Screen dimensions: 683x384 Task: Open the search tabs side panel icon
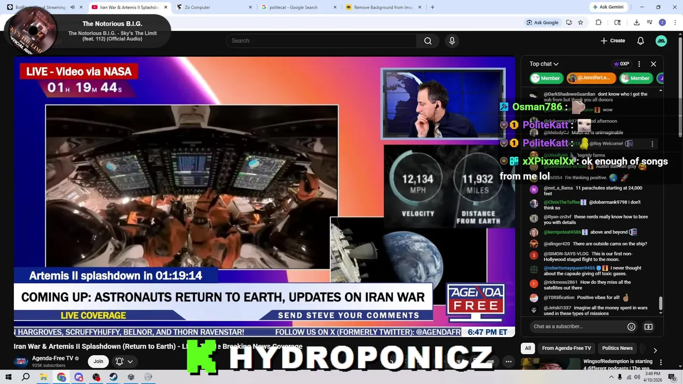[617, 22]
